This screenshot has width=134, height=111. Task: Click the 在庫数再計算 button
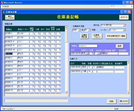click(84, 36)
